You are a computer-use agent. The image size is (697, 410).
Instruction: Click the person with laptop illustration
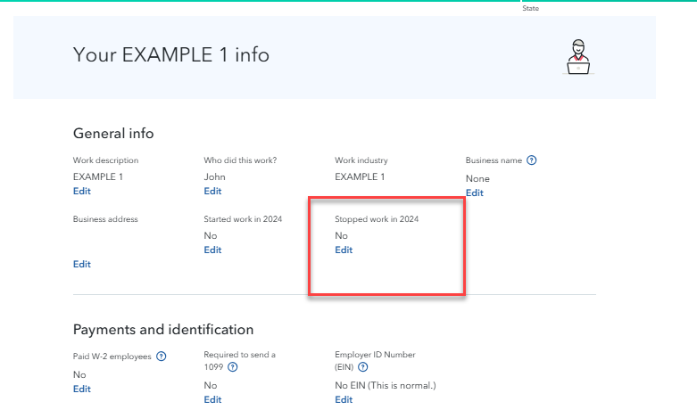click(x=578, y=56)
